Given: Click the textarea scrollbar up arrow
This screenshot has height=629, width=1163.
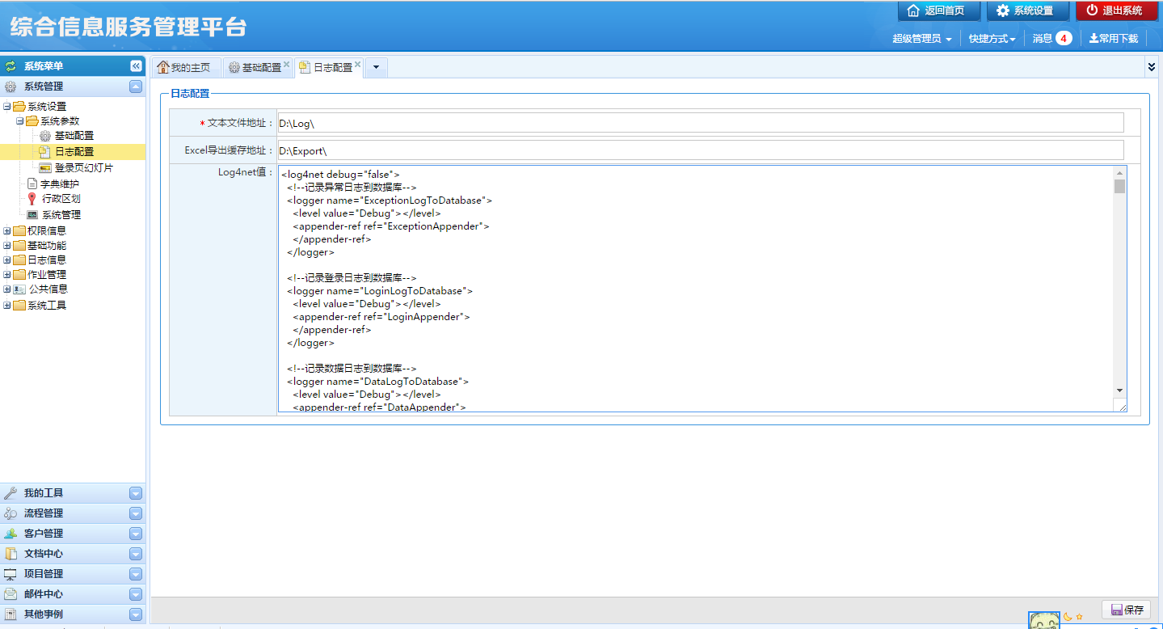Looking at the screenshot, I should (1119, 172).
